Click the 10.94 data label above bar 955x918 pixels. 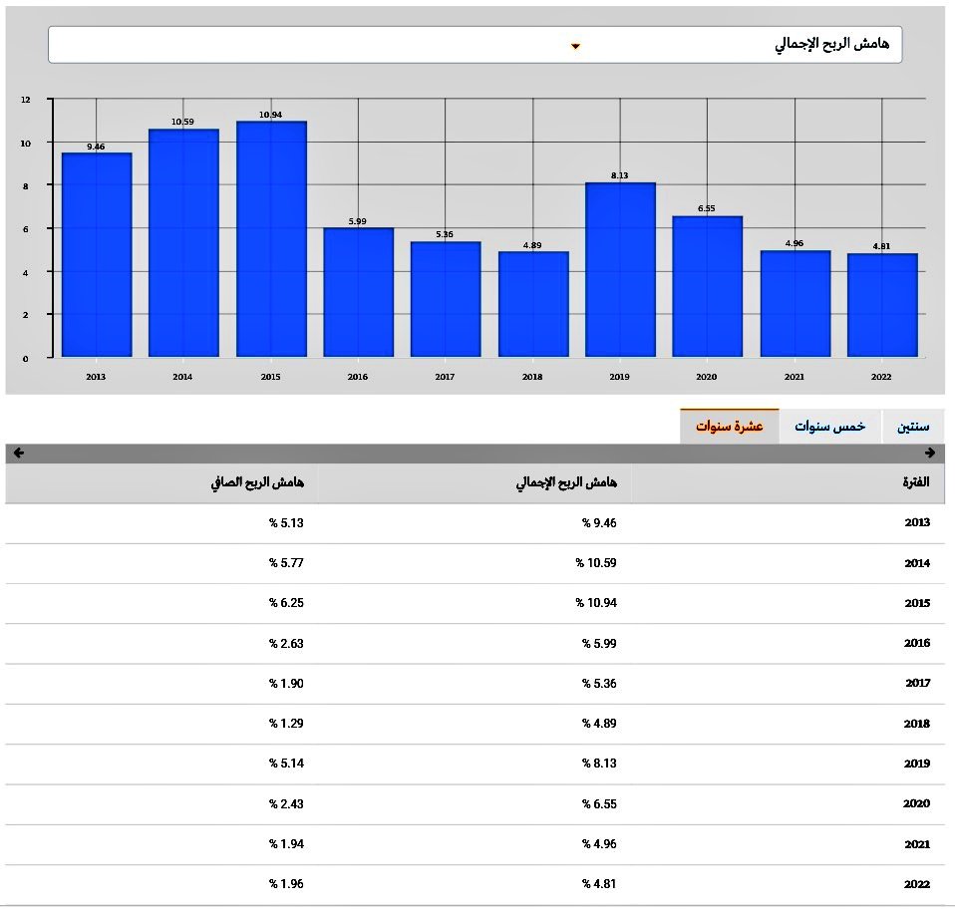[x=270, y=115]
